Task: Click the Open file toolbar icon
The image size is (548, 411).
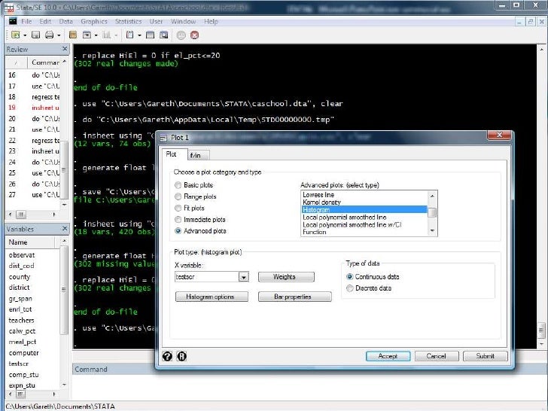Action: (x=14, y=35)
